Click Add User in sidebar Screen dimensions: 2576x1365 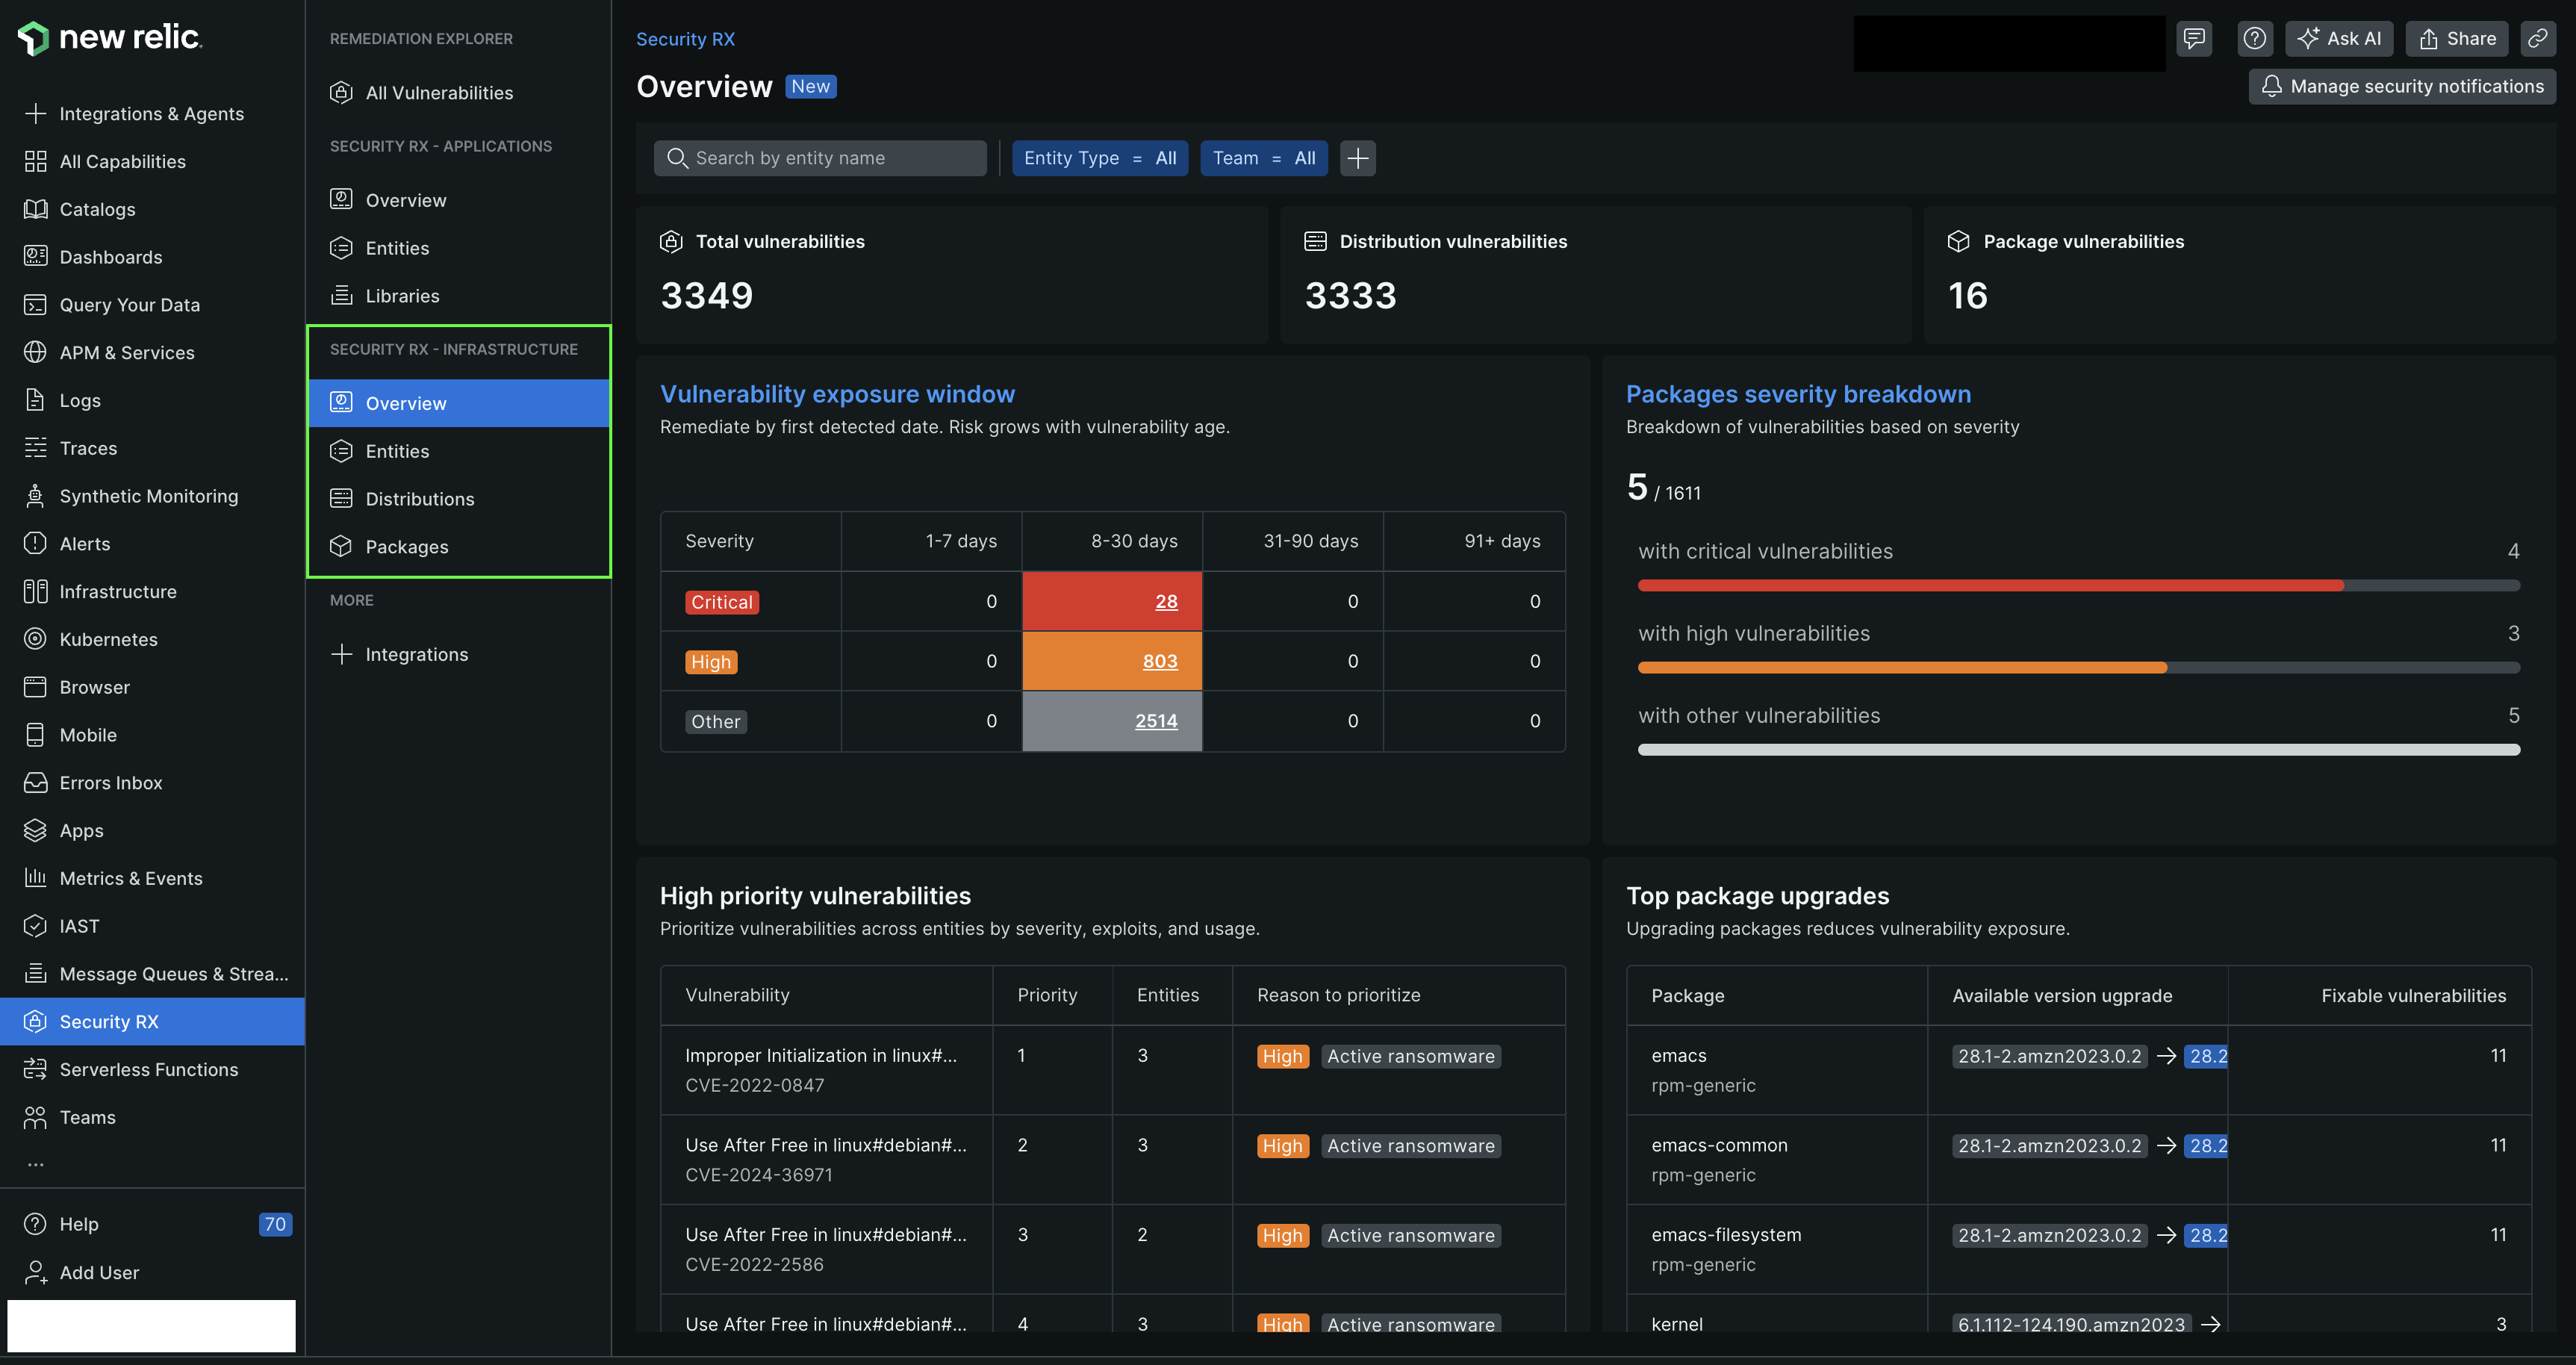pyautogui.click(x=152, y=1272)
